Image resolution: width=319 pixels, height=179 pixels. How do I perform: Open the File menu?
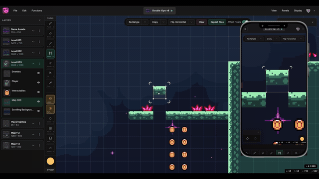point(15,10)
